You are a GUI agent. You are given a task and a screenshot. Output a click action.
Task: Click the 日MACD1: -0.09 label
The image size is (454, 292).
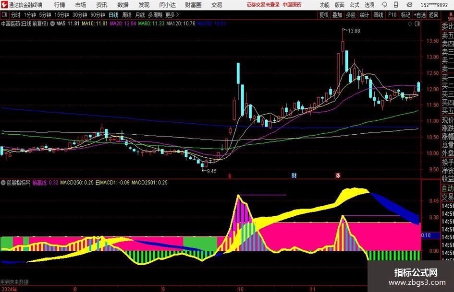(x=112, y=183)
